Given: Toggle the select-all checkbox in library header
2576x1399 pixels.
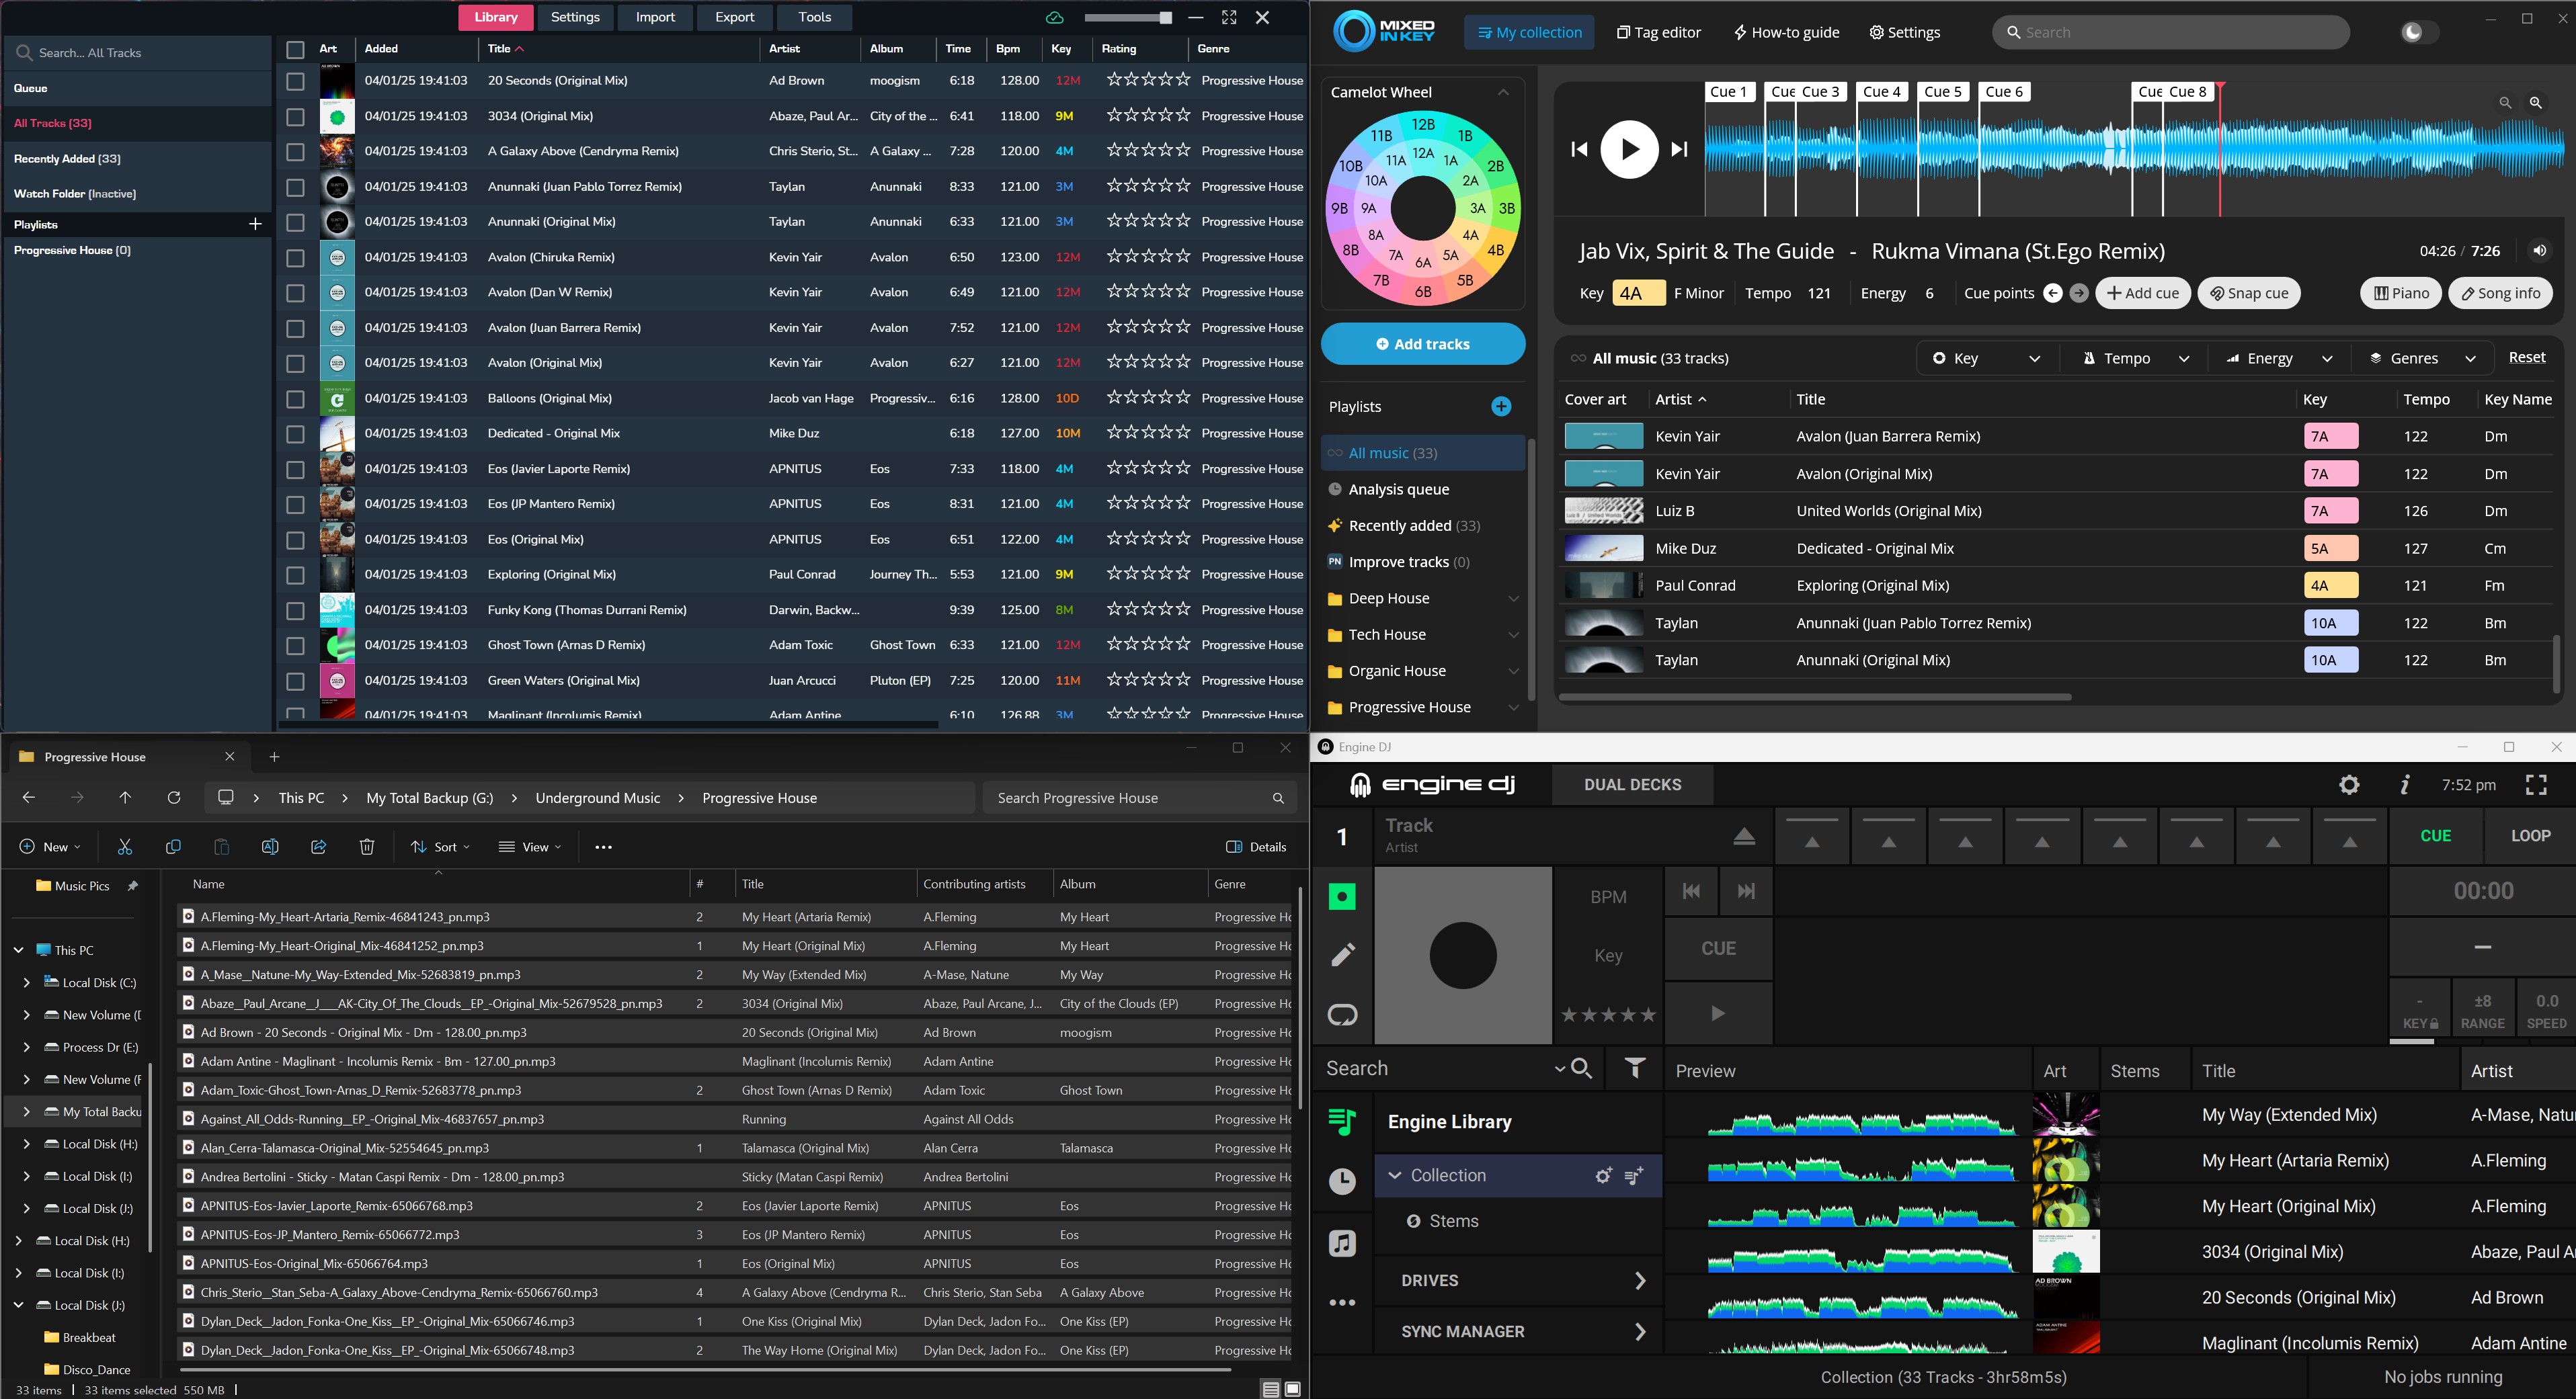Looking at the screenshot, I should click(x=295, y=49).
